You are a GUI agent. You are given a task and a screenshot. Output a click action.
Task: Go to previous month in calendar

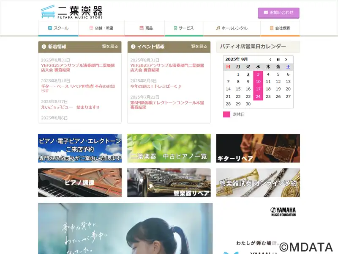tap(270, 59)
